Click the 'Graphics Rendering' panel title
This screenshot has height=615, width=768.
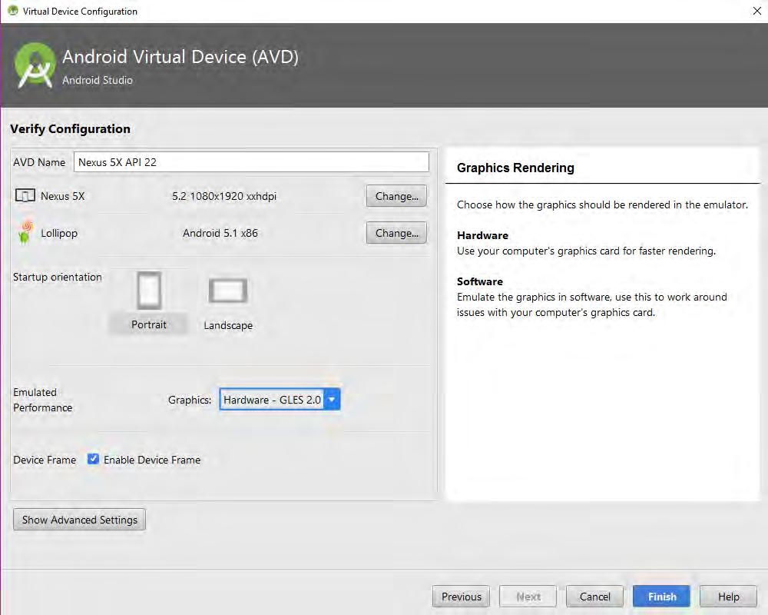pyautogui.click(x=515, y=168)
